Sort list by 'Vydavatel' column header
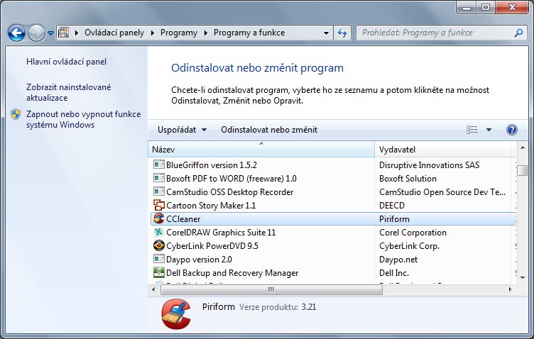 [x=442, y=149]
